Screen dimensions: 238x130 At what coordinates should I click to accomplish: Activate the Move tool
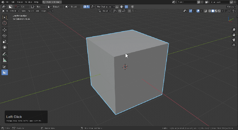tap(4, 30)
